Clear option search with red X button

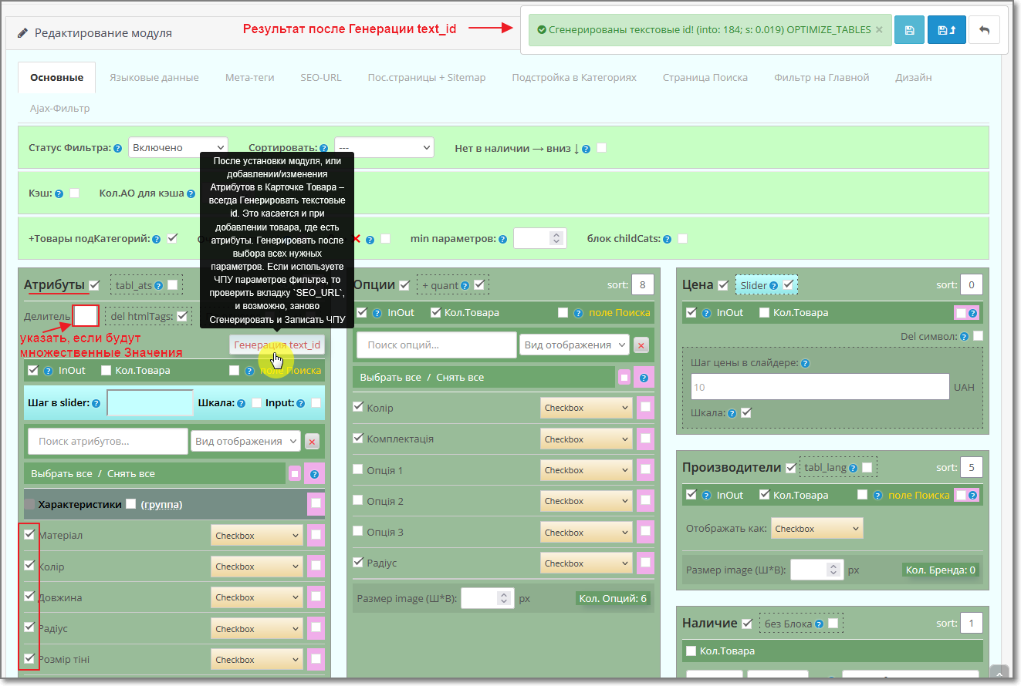(x=641, y=345)
